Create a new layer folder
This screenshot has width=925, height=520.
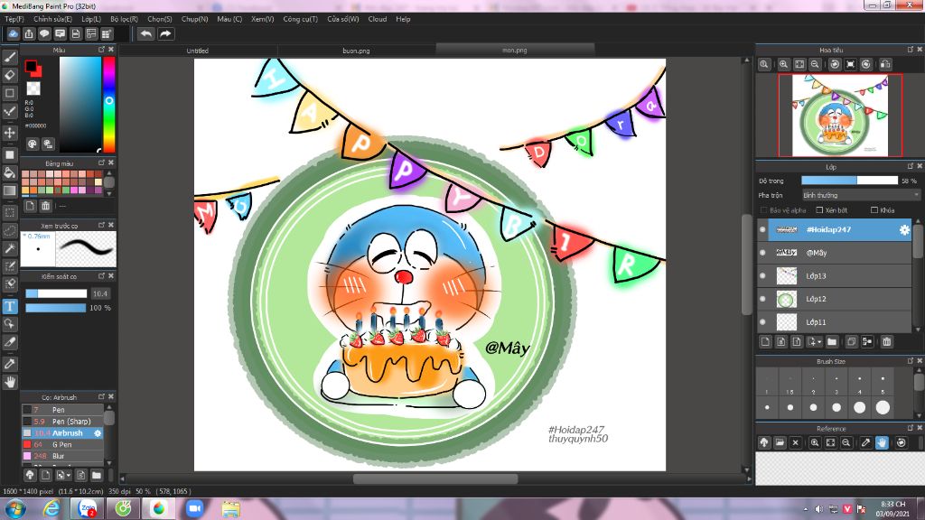[832, 341]
